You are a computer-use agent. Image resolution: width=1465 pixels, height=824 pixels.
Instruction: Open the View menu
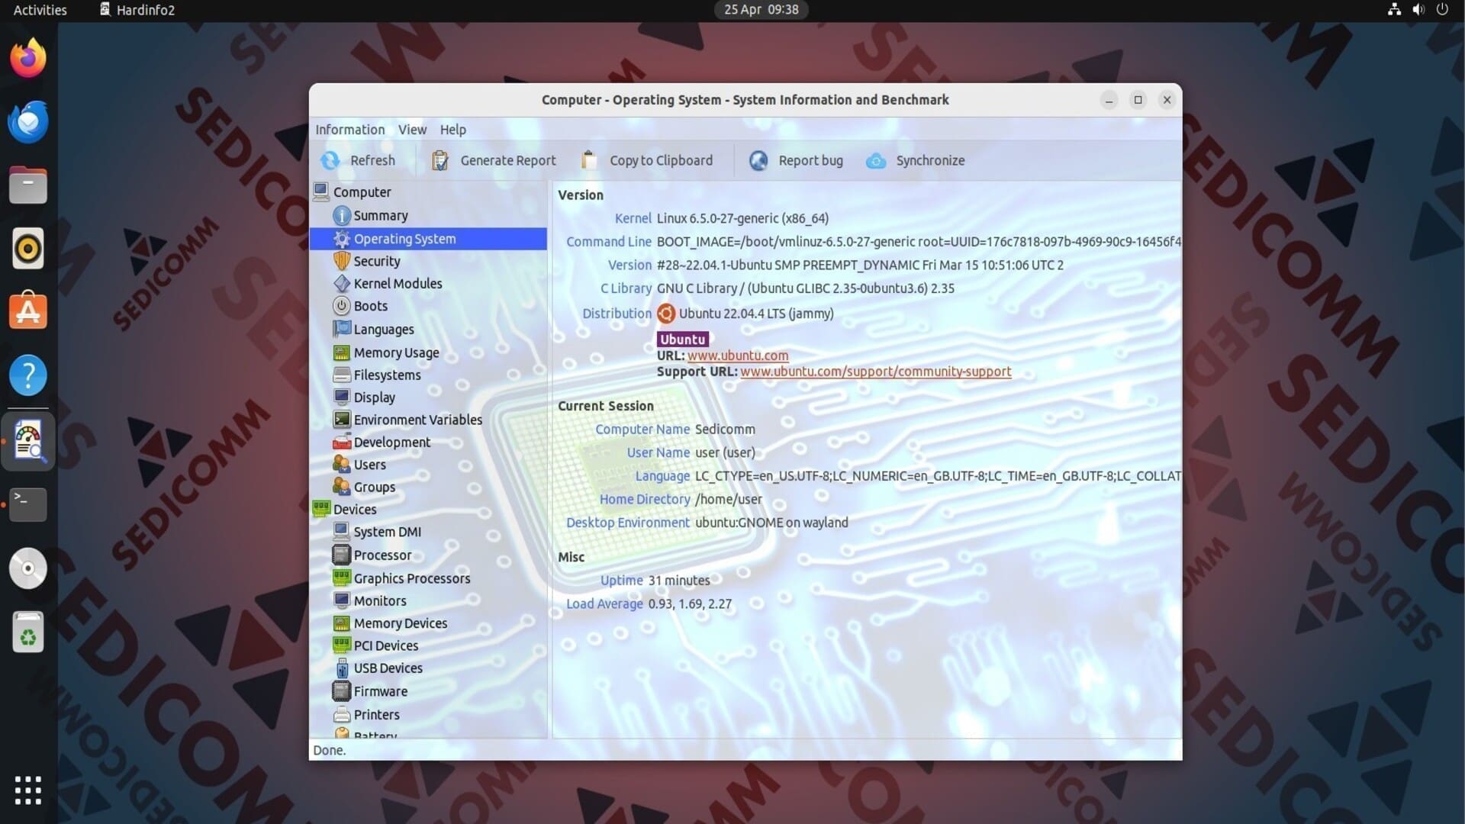pyautogui.click(x=412, y=130)
